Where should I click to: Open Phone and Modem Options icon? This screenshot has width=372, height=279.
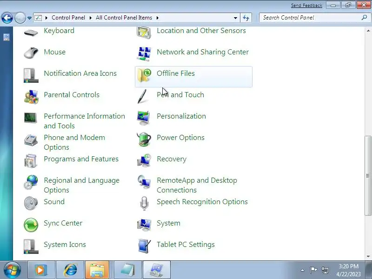click(x=31, y=140)
